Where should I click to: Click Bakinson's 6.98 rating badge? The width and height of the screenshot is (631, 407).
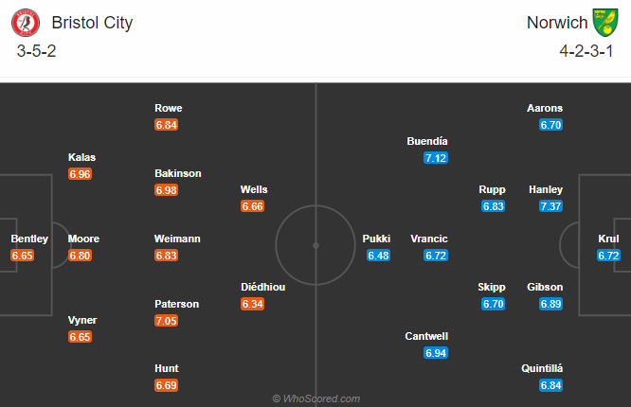(x=167, y=191)
